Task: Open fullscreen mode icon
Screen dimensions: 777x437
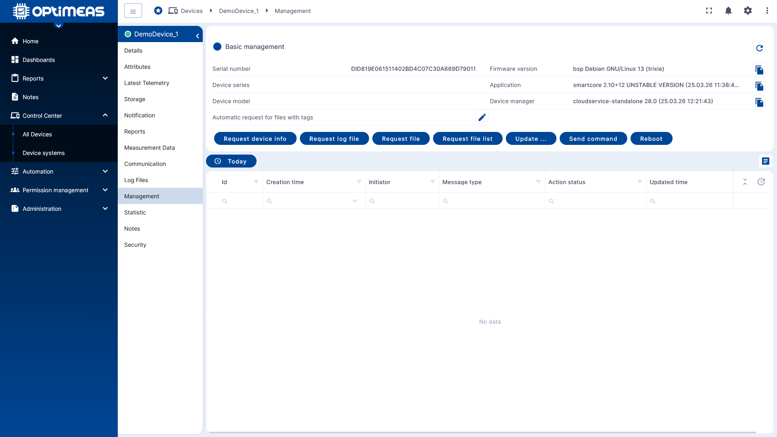Action: (x=709, y=11)
